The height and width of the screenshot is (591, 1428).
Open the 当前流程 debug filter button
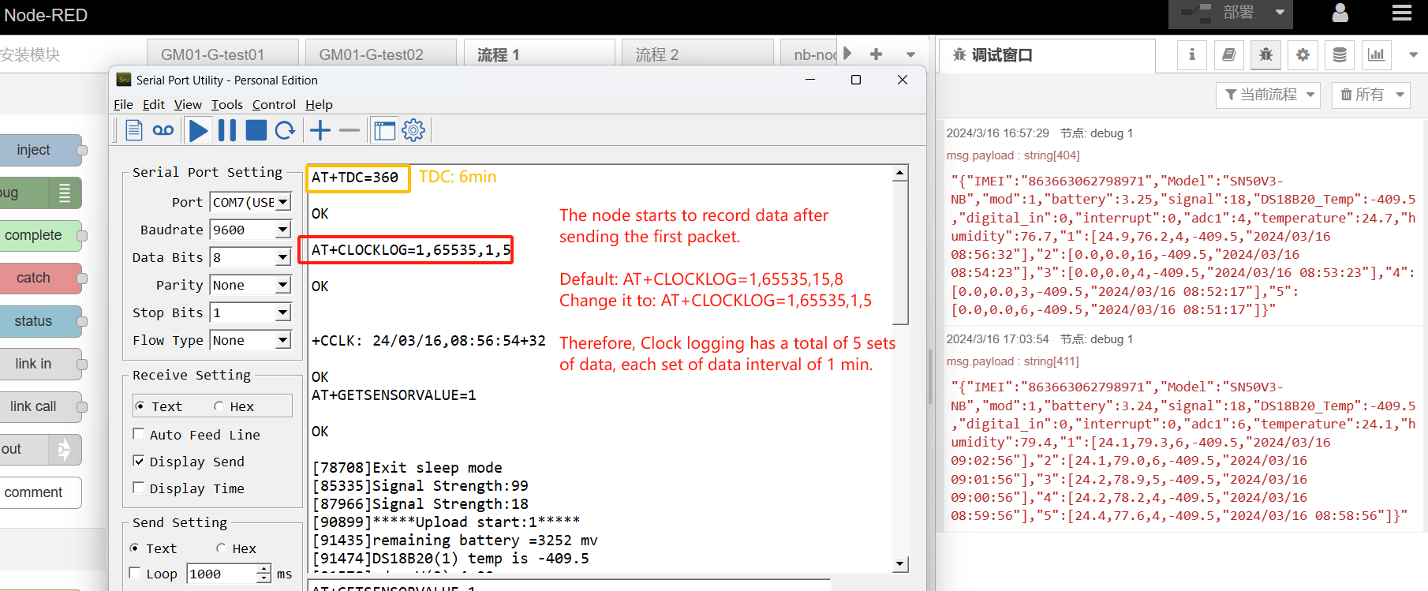point(1268,95)
